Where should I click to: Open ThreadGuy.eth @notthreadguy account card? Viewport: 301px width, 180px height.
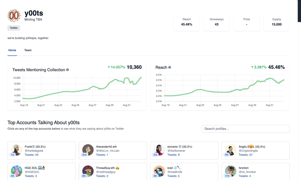pos(113,172)
